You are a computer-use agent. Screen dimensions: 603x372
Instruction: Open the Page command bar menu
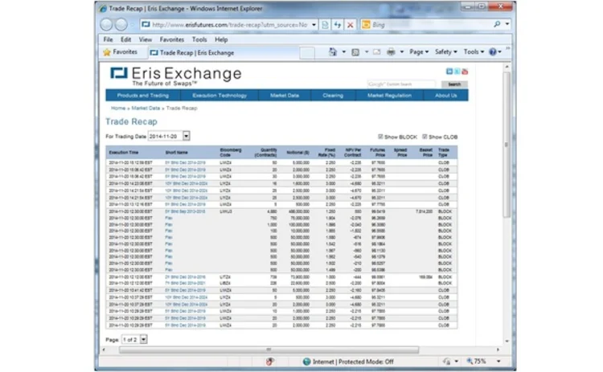[419, 52]
